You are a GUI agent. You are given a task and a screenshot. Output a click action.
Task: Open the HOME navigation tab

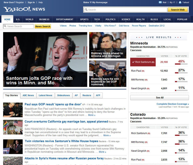pyautogui.click(x=7, y=19)
